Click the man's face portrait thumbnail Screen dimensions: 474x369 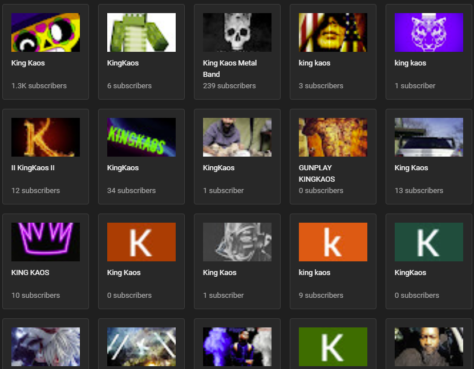tap(429, 347)
